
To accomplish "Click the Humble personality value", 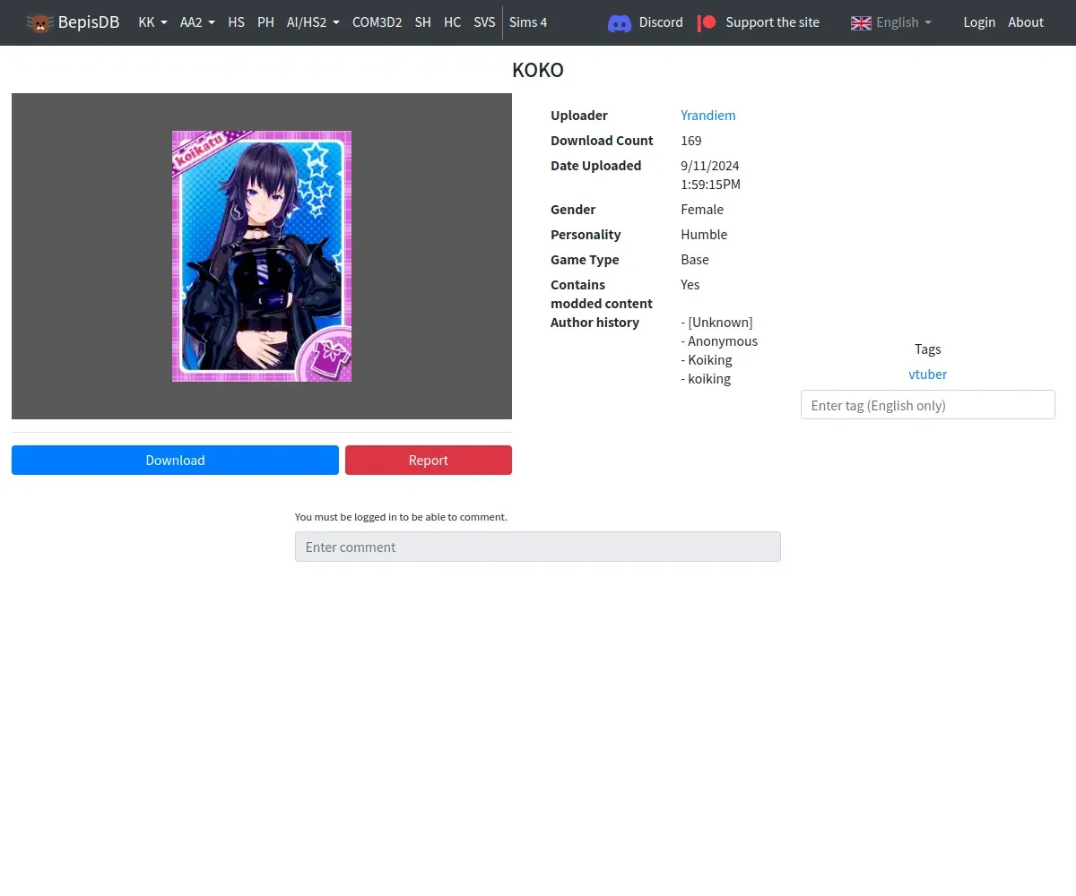I will pyautogui.click(x=704, y=235).
